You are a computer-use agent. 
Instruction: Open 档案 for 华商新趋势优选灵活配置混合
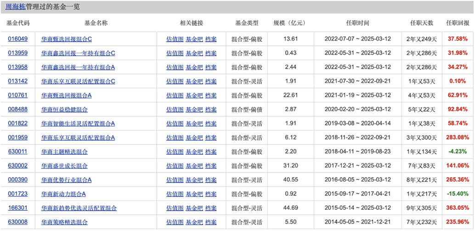coord(211,208)
